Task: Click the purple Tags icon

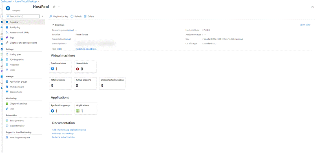Action: coord(7,38)
